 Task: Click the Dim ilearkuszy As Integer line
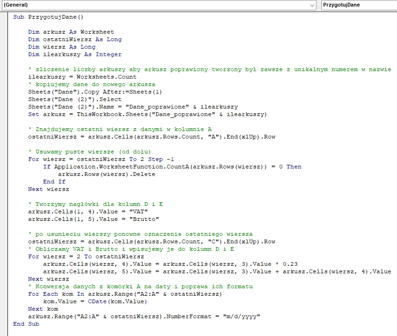click(74, 54)
